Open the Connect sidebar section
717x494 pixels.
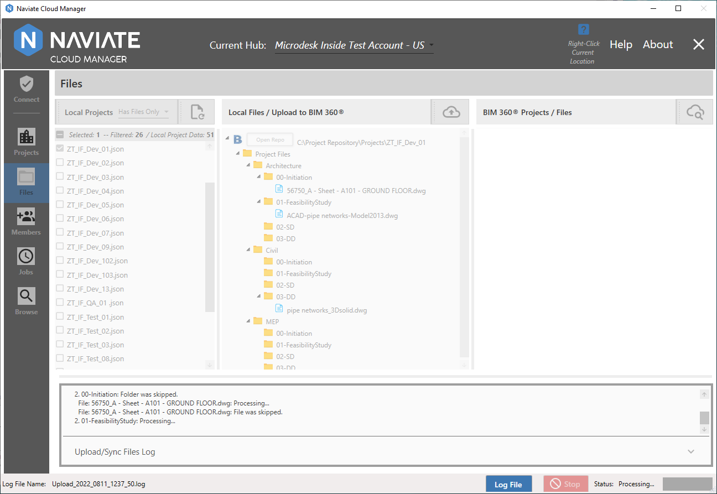point(26,90)
